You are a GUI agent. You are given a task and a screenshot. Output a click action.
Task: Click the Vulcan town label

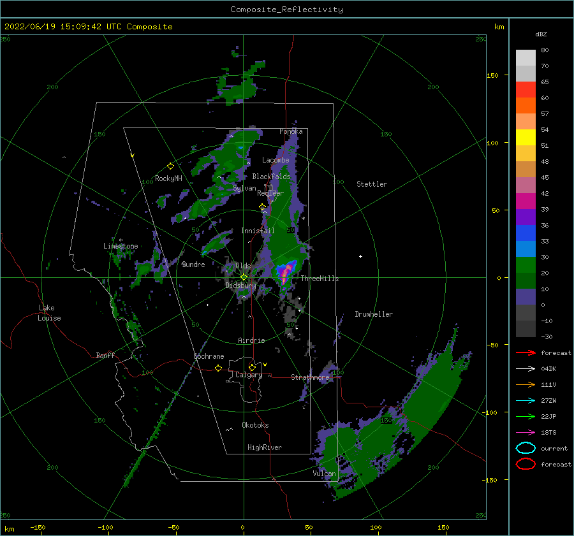(325, 474)
